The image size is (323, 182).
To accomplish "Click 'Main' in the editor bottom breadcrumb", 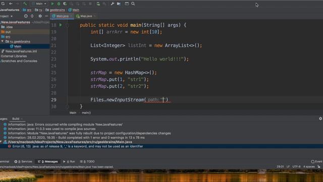I will [x=73, y=113].
